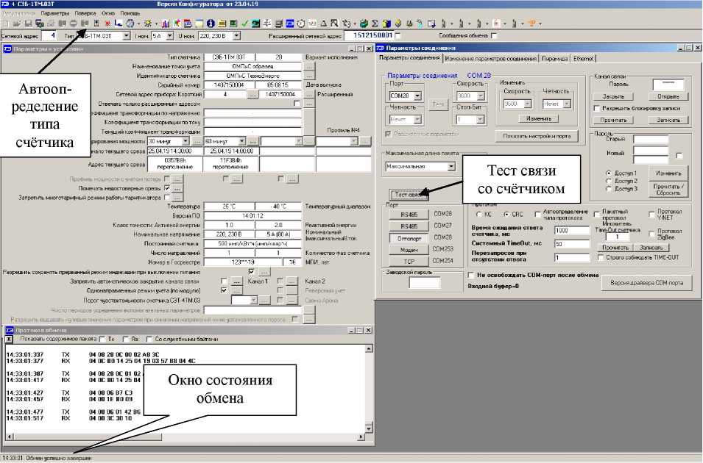Click the red X toolbar icon
Viewport: 703px width, 463px height.
pyautogui.click(x=107, y=24)
